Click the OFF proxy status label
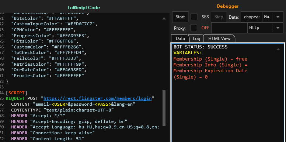This screenshot has height=142, width=286. [205, 28]
